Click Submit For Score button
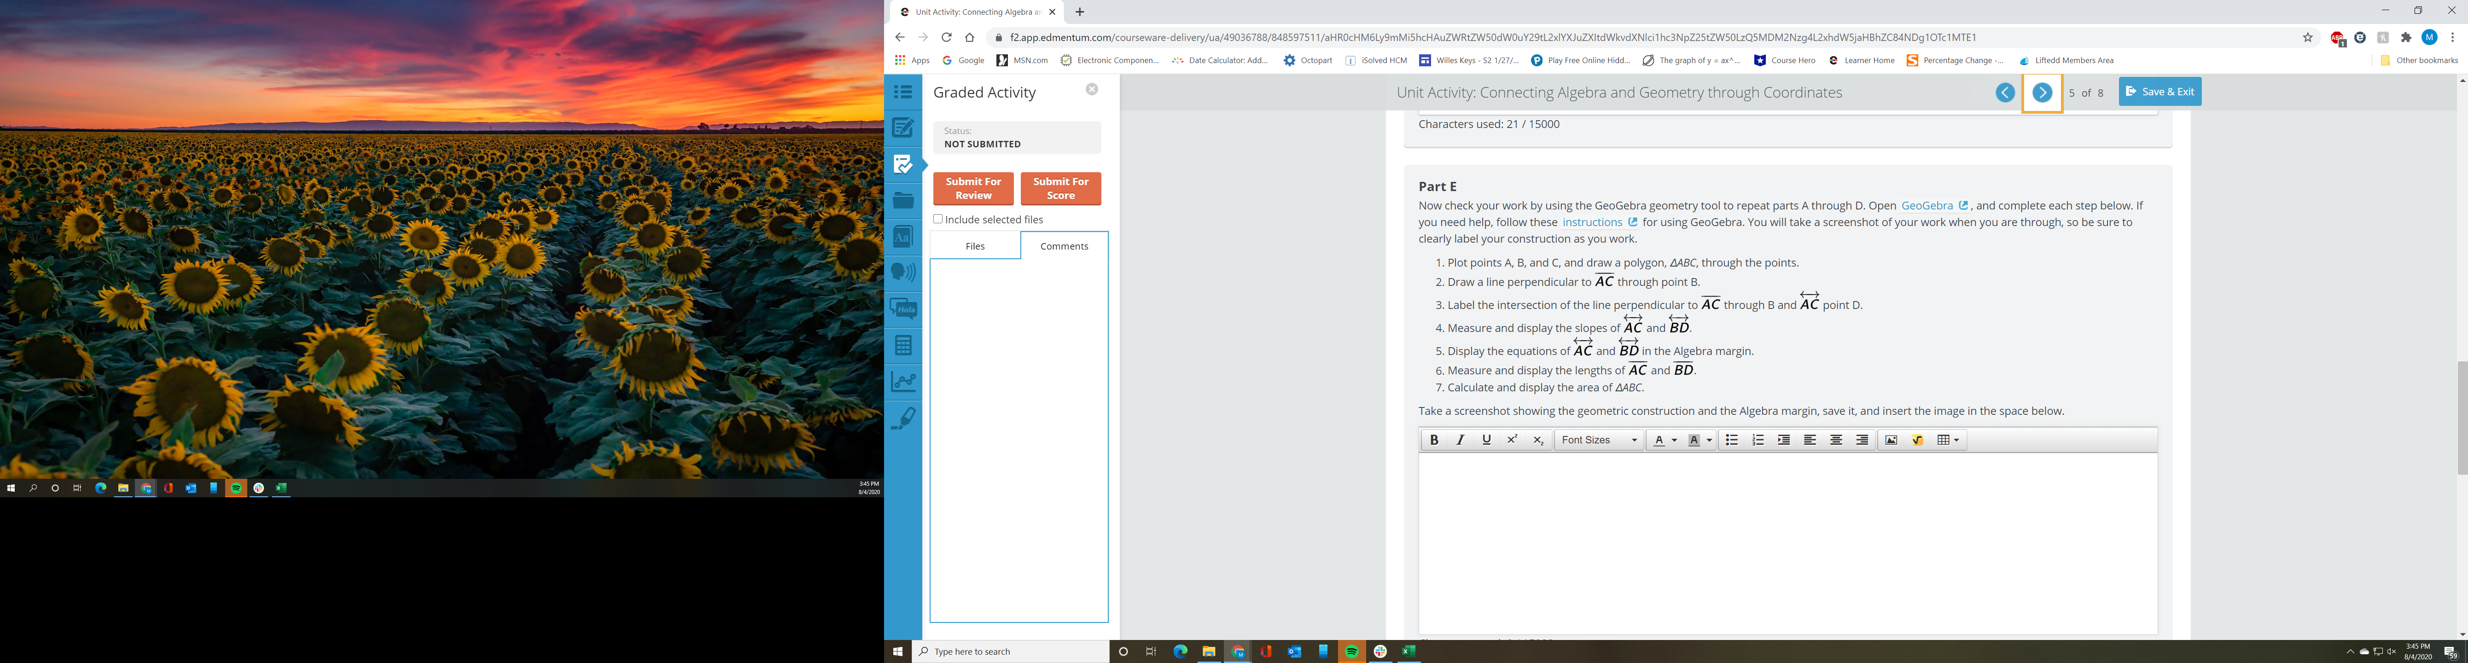Image resolution: width=2468 pixels, height=663 pixels. (x=1059, y=189)
